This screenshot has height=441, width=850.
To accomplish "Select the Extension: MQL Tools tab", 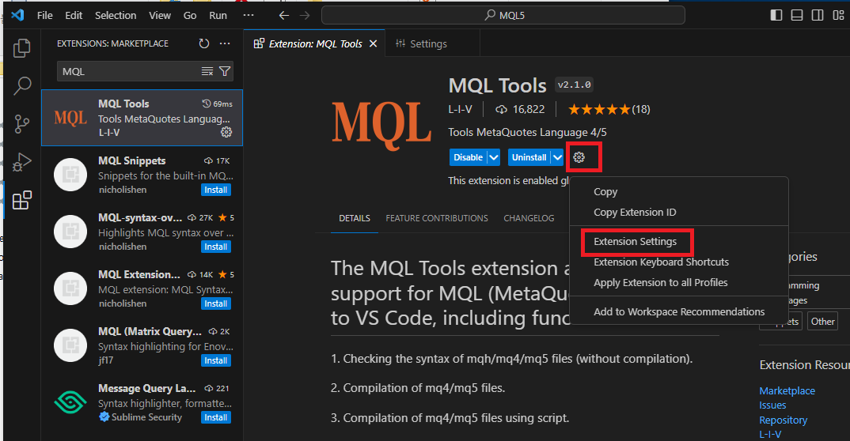I will (x=315, y=43).
